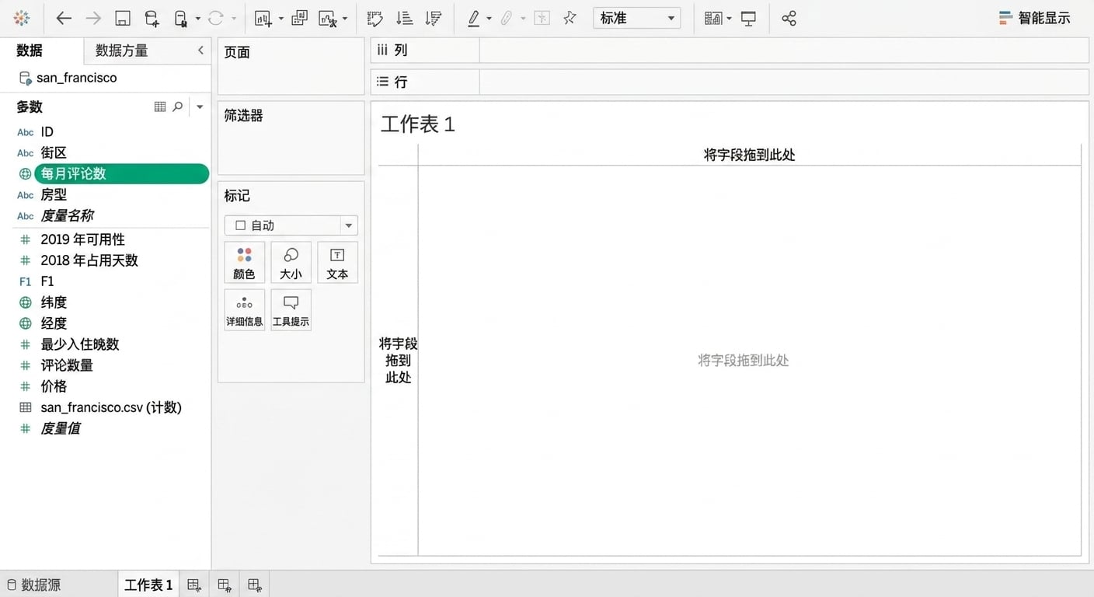Select san_francisco.csv (计数) field
Screen dimensions: 1094x597
(111, 407)
